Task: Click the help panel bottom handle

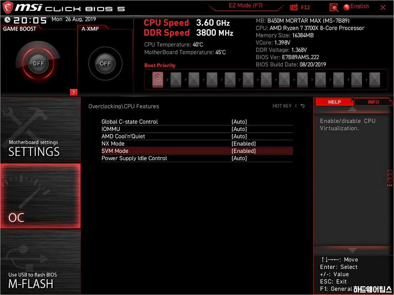Action: [352, 250]
